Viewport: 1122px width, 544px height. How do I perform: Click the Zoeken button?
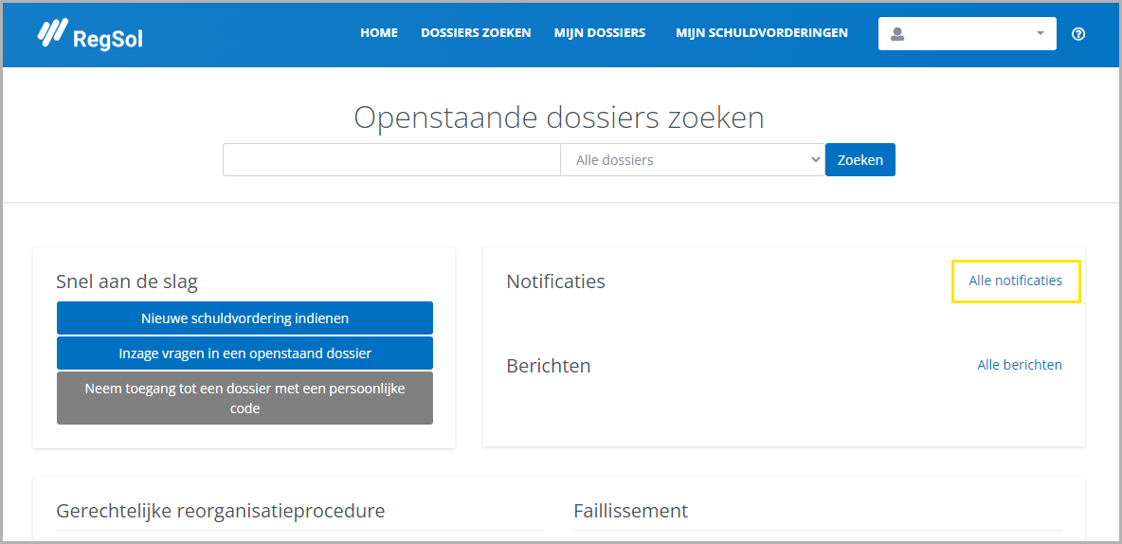860,159
